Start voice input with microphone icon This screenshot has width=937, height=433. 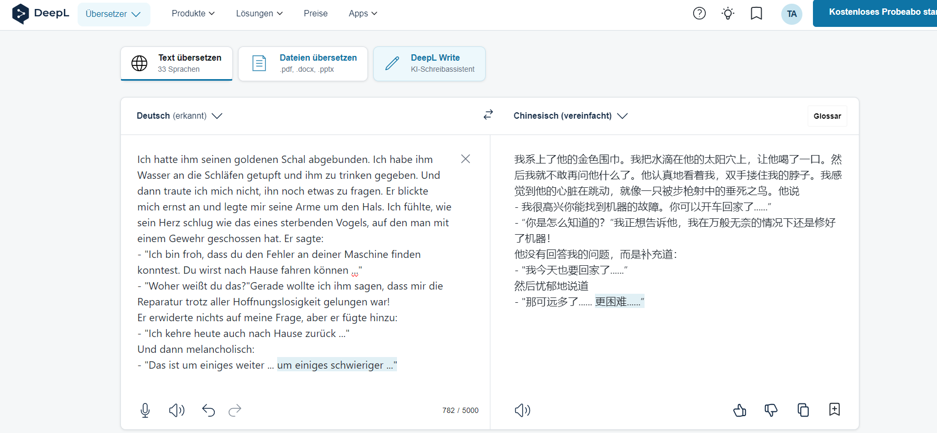145,410
